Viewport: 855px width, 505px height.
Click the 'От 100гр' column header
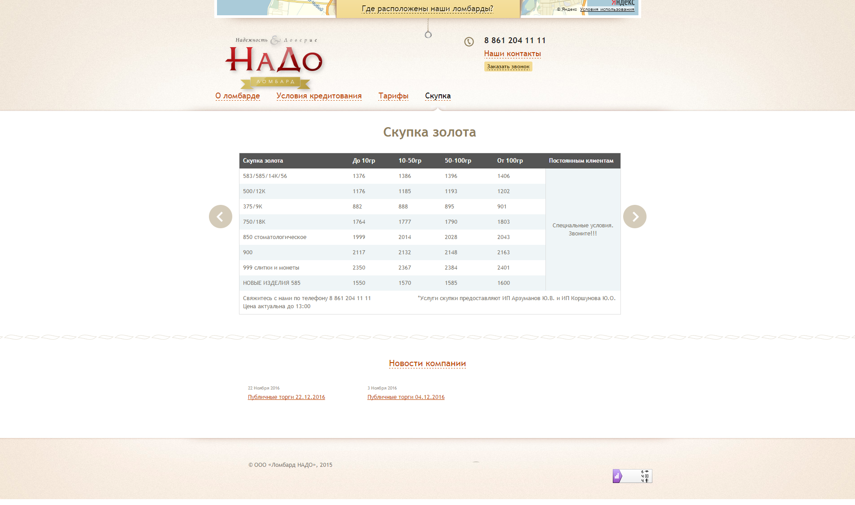[x=510, y=161]
